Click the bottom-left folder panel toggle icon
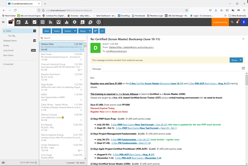This screenshot has width=248, height=166. coord(3,162)
